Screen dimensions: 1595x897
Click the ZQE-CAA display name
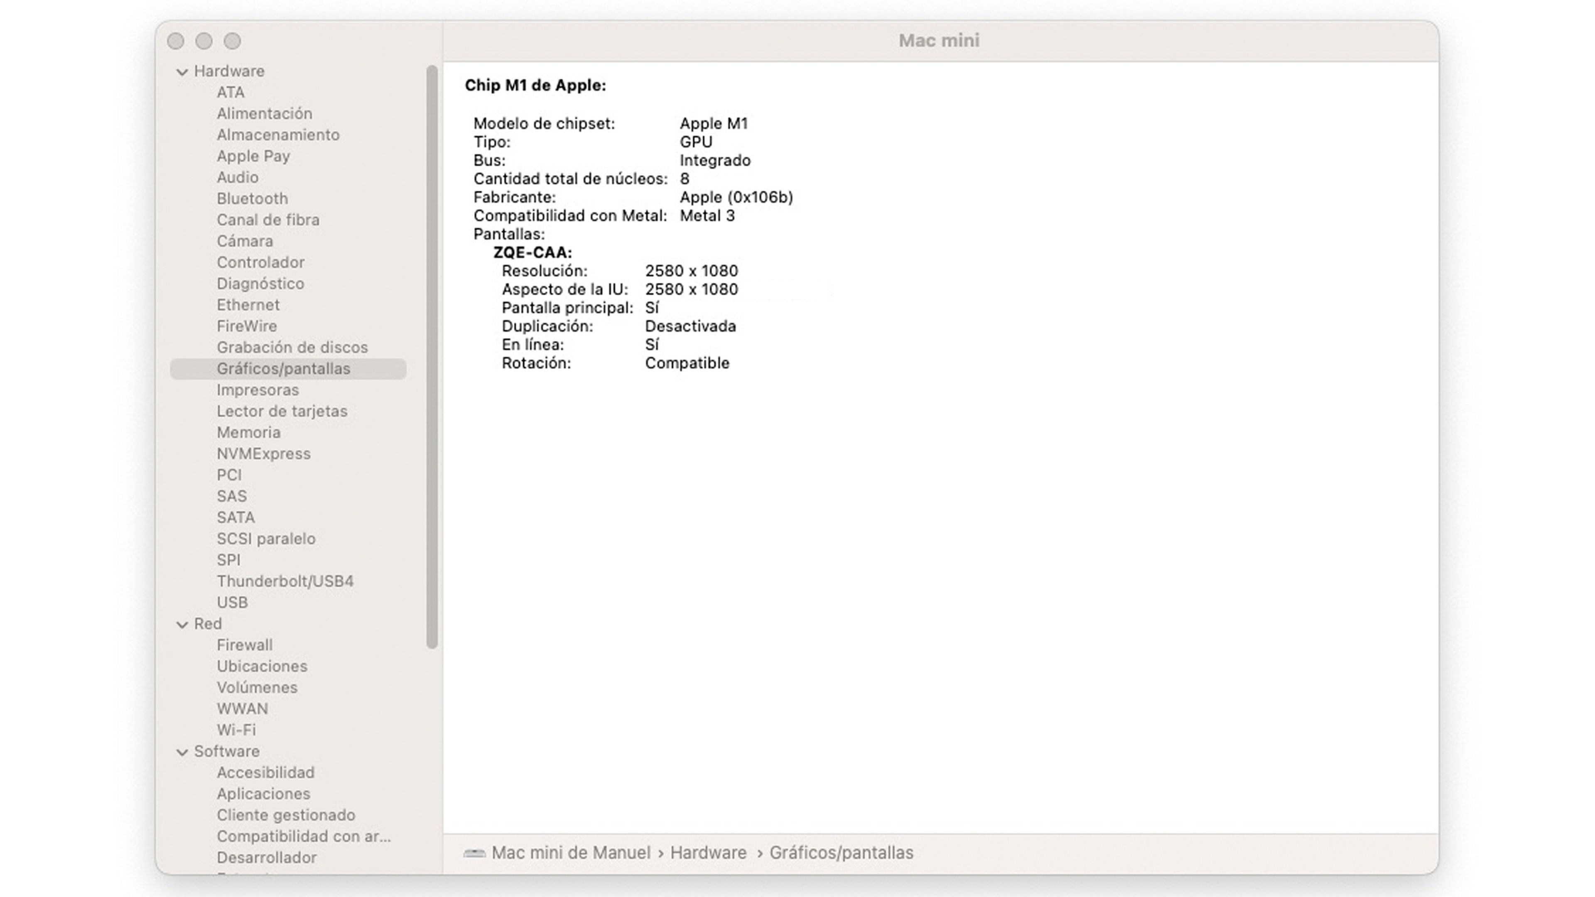click(x=532, y=252)
